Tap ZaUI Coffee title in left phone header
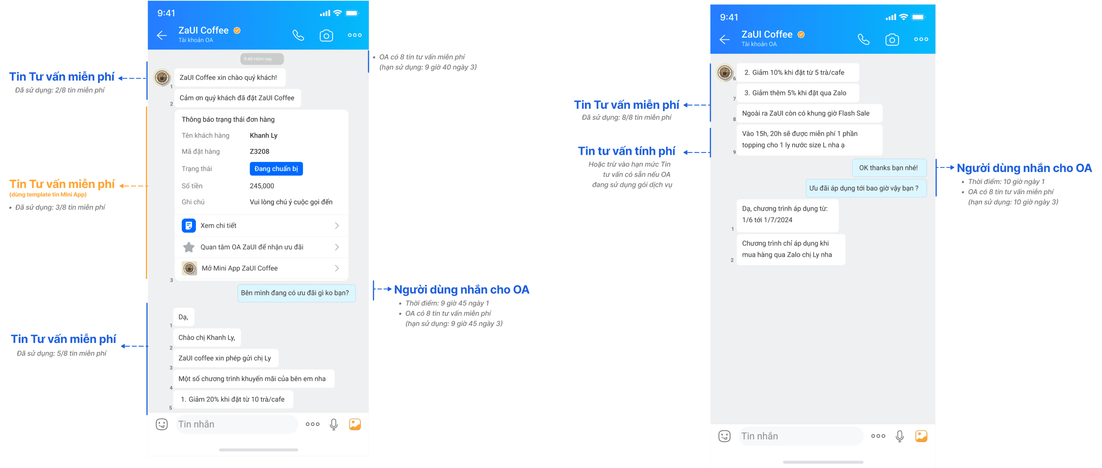This screenshot has width=1102, height=468. click(x=203, y=30)
